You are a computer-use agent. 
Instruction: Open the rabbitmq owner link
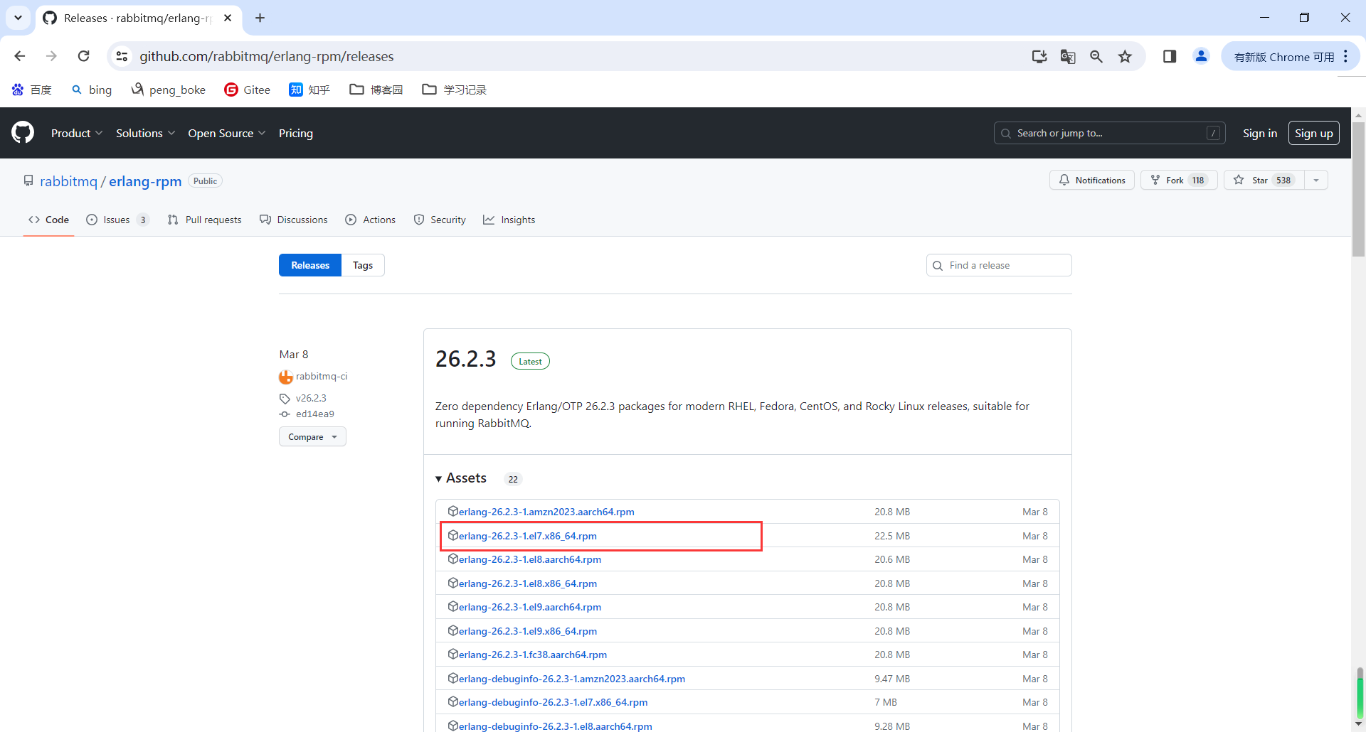point(68,181)
